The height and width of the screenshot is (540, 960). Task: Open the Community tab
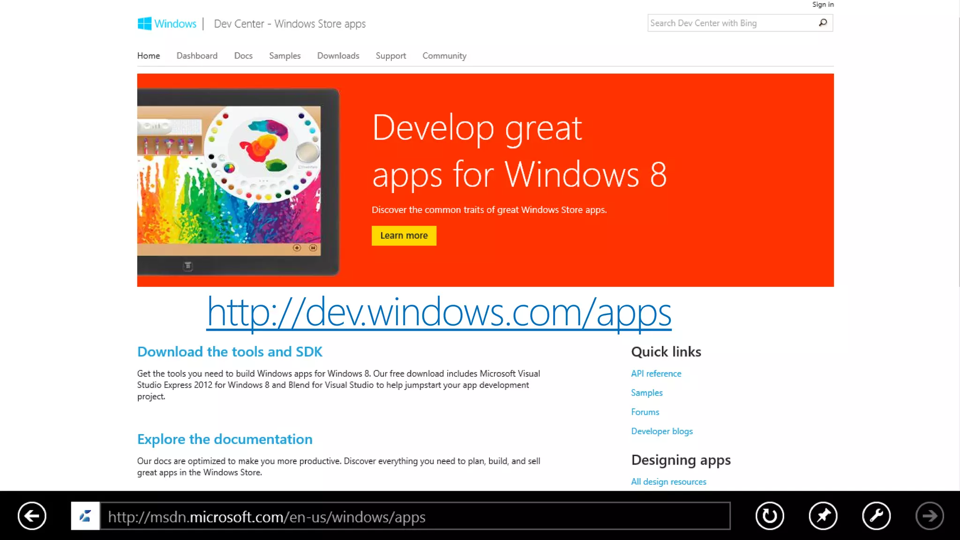[444, 56]
